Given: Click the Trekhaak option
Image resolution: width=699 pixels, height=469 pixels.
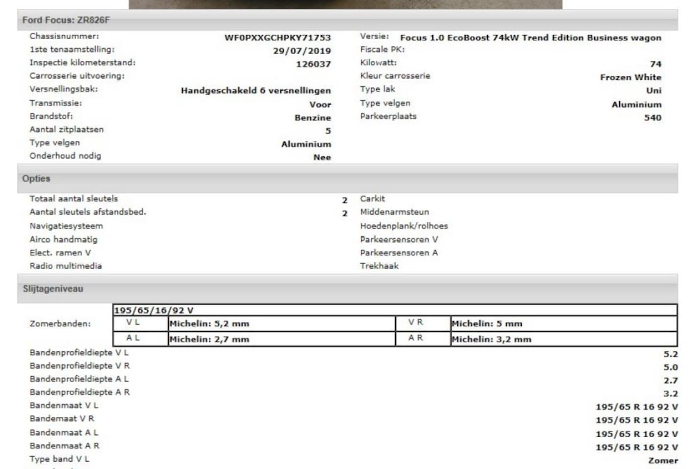Looking at the screenshot, I should point(379,266).
